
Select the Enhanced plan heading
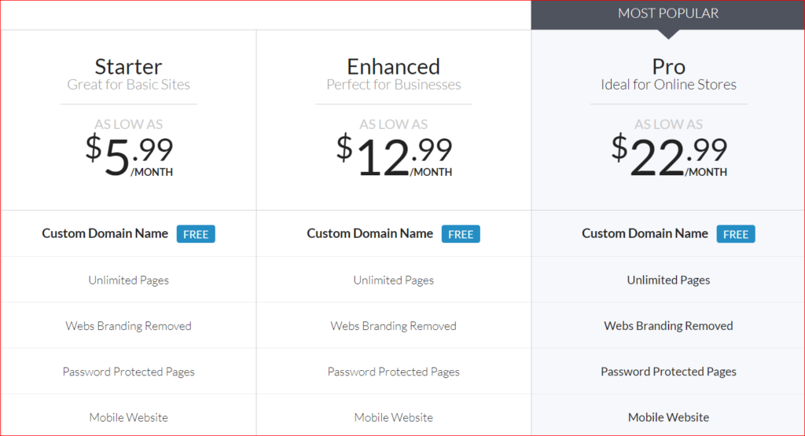(x=393, y=67)
